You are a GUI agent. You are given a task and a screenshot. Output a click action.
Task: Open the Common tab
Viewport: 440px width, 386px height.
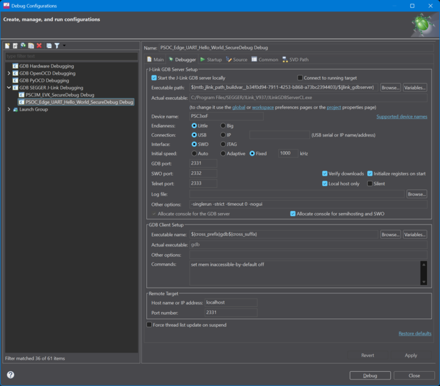point(265,59)
